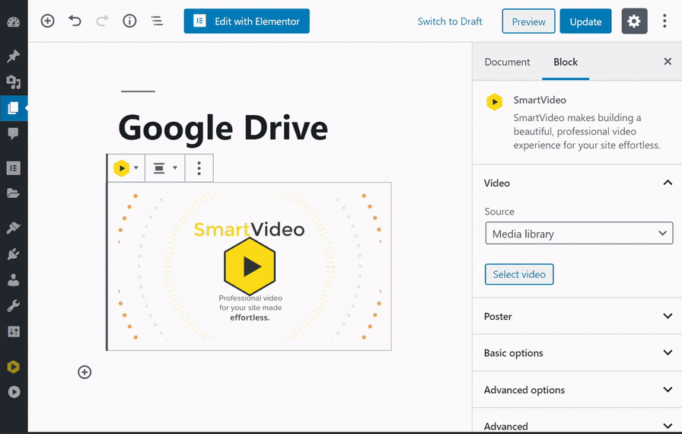682x434 pixels.
Task: Open Posts via the pushpin sidebar icon
Action: [14, 56]
